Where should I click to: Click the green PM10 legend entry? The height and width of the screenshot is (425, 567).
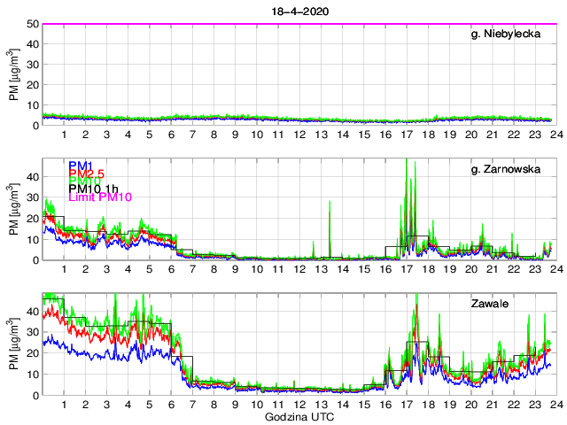(84, 186)
